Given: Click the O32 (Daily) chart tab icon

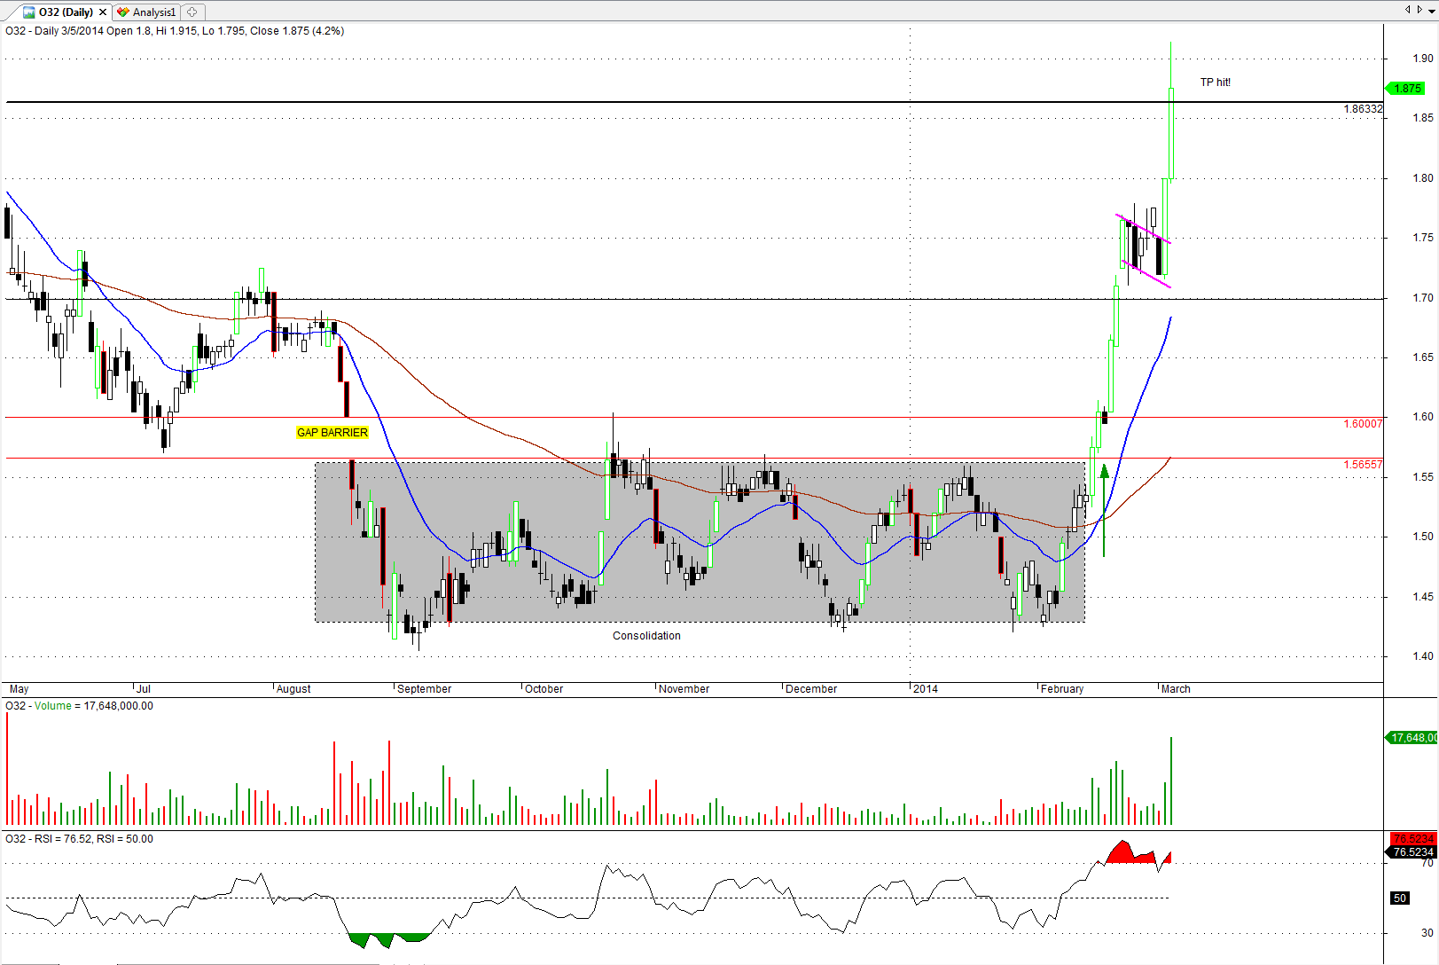Looking at the screenshot, I should pos(29,12).
